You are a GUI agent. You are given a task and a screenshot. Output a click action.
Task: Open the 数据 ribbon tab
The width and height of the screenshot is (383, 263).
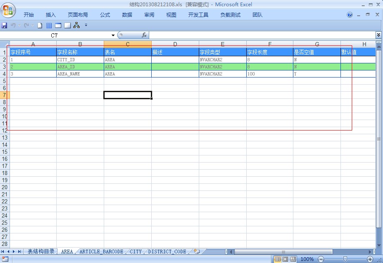click(127, 15)
